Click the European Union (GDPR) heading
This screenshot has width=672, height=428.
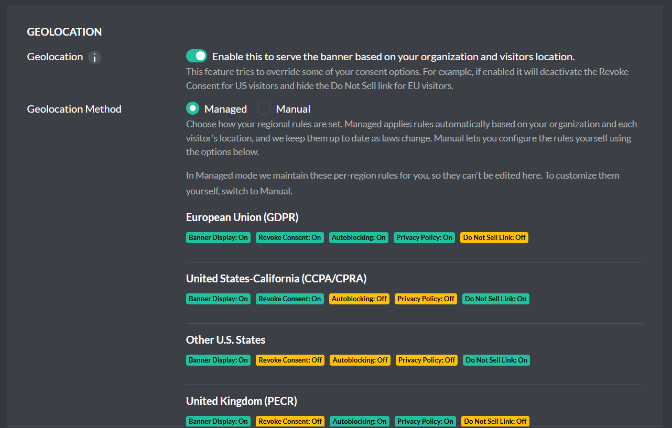click(242, 217)
